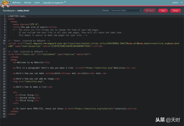The image size is (184, 126).
Task: Click the AdGuard script src line
Action: click(x=93, y=45)
